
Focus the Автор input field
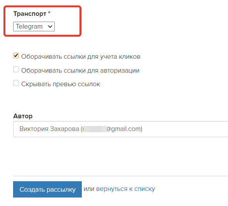click(x=120, y=129)
